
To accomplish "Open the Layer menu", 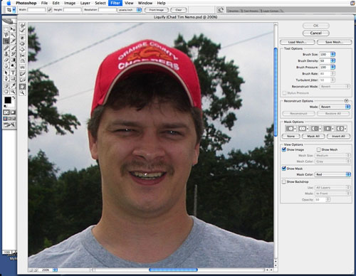I will (85, 3).
